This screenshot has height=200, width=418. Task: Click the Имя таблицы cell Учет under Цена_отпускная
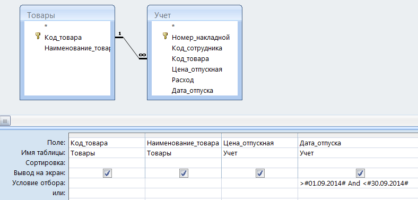click(x=259, y=153)
